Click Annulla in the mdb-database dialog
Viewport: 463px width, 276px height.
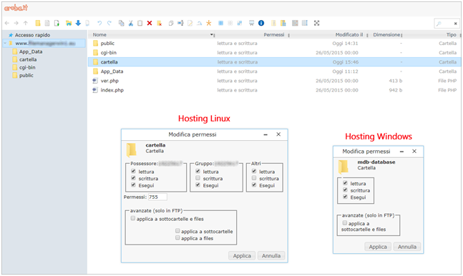[407, 247]
